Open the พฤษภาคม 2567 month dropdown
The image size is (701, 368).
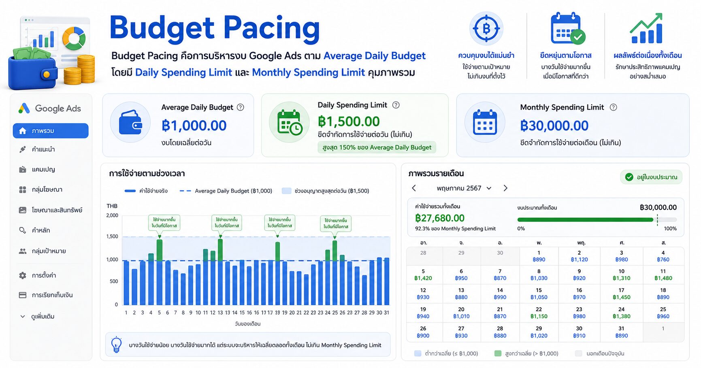(464, 188)
